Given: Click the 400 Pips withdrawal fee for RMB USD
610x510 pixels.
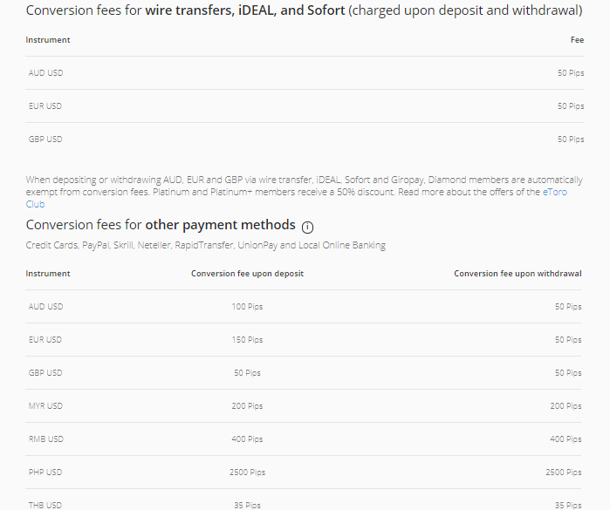Looking at the screenshot, I should pos(565,439).
